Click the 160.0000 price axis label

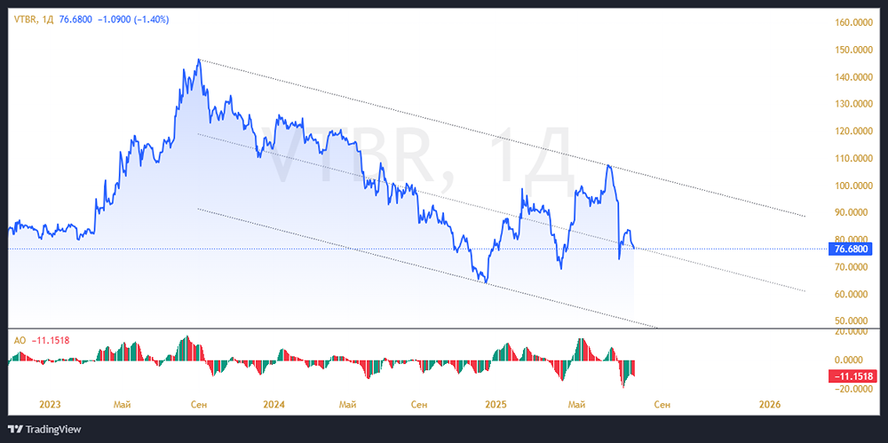(854, 23)
